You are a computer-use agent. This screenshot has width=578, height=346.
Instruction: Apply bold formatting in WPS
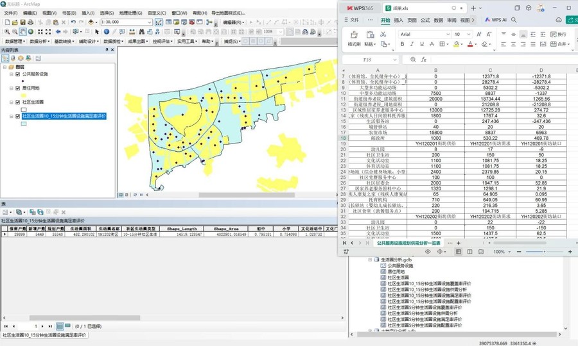(x=402, y=44)
